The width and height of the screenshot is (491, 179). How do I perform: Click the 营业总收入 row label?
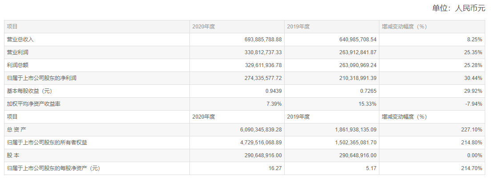20,40
